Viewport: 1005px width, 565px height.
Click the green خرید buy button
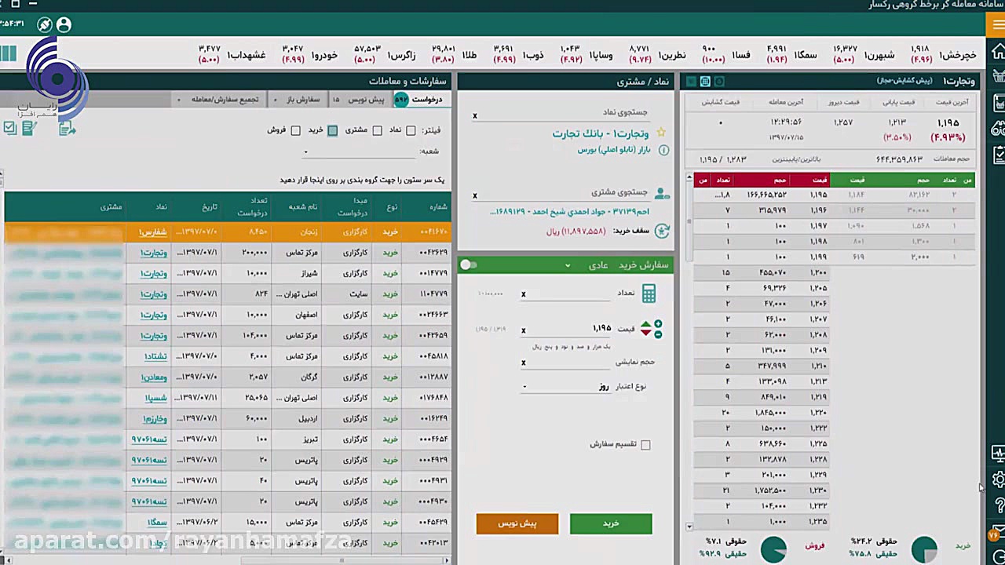(611, 523)
